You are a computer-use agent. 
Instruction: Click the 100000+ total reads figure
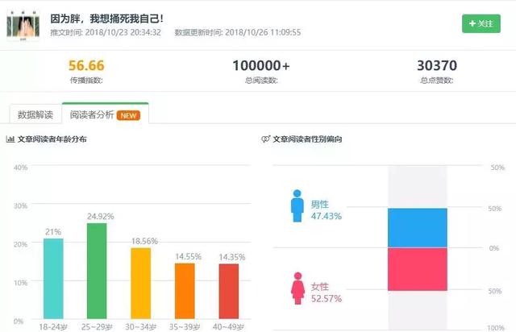[260, 65]
